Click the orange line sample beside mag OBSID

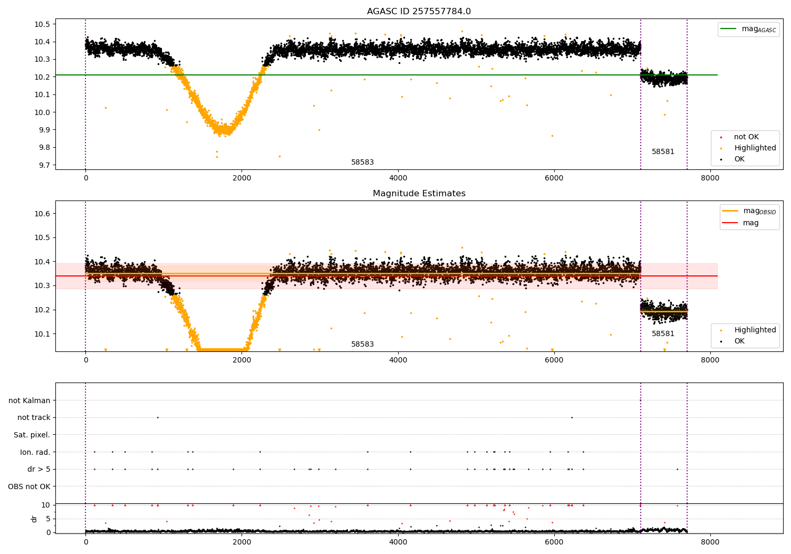coord(730,211)
